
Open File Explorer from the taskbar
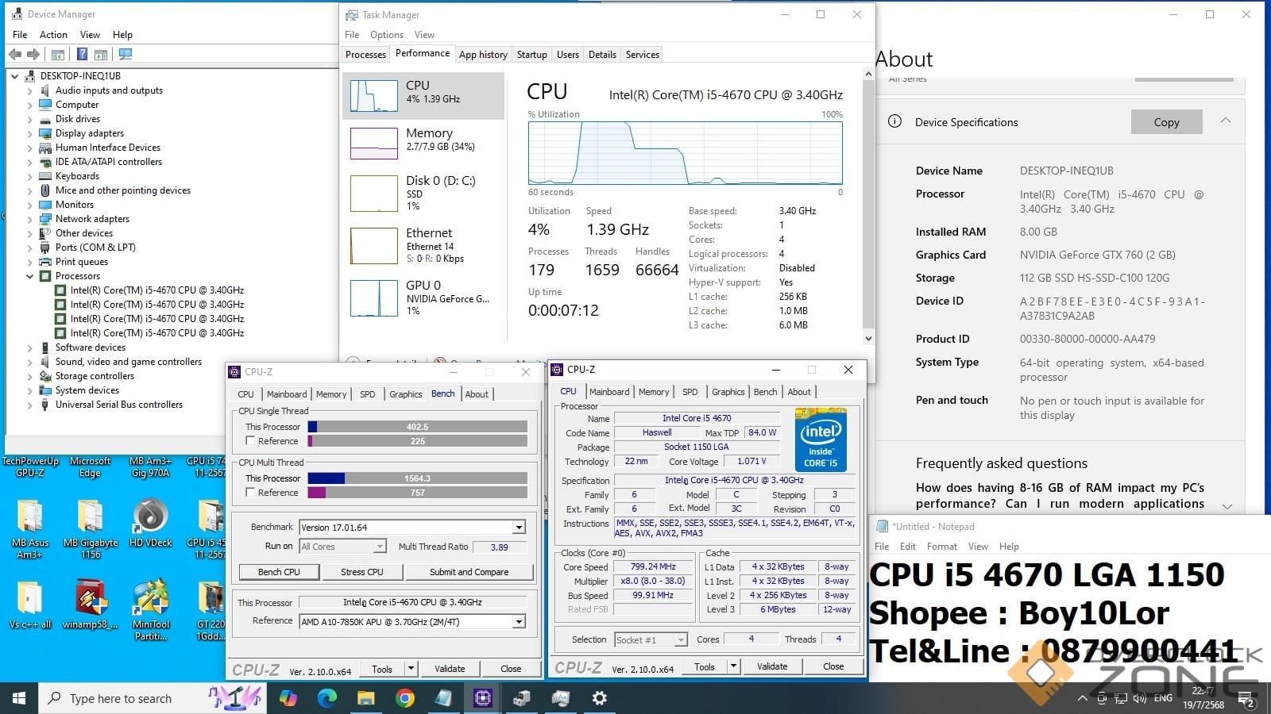point(366,698)
